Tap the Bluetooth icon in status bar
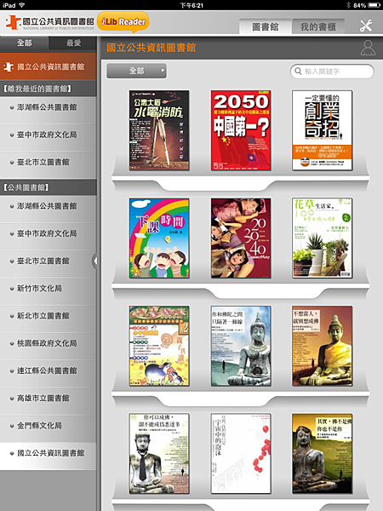Screen dimensions: 383x511 tap(348, 5)
